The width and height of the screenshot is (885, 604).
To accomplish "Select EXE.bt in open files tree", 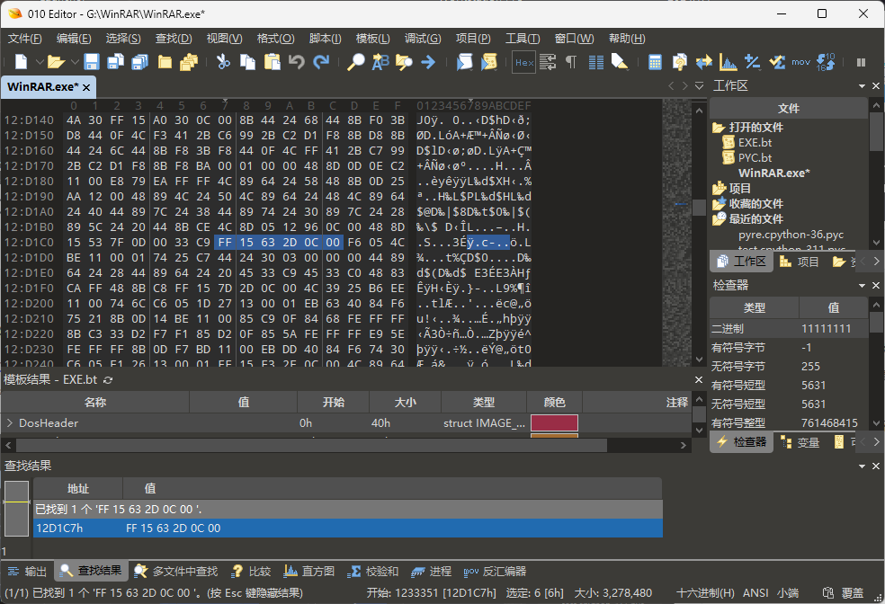I will click(755, 143).
